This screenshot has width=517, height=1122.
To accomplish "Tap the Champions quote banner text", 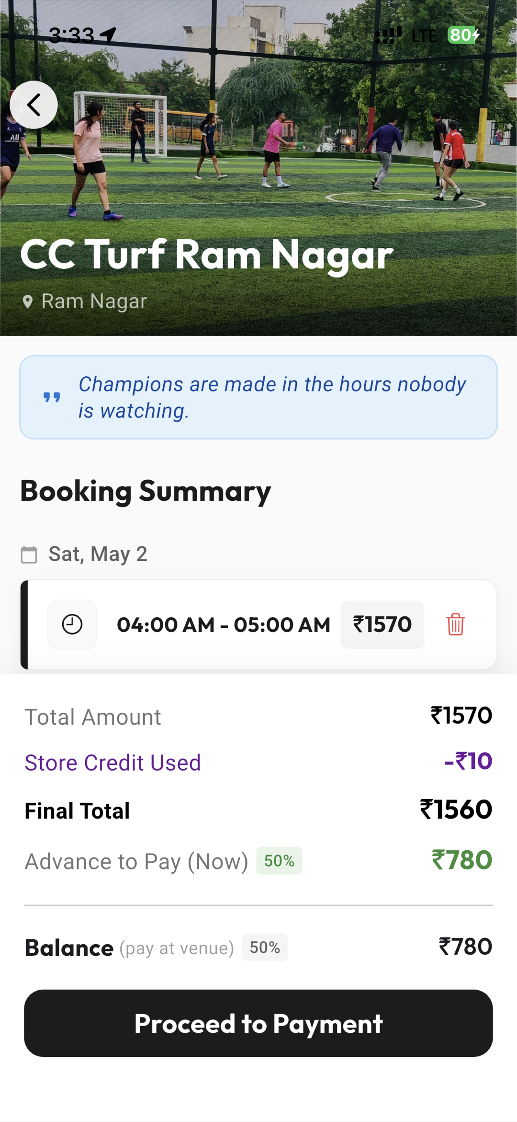I will [x=272, y=397].
